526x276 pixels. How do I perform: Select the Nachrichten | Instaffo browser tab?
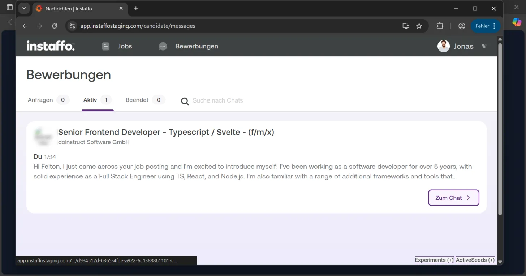pos(79,8)
